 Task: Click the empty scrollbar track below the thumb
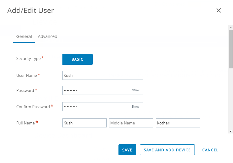231,99
